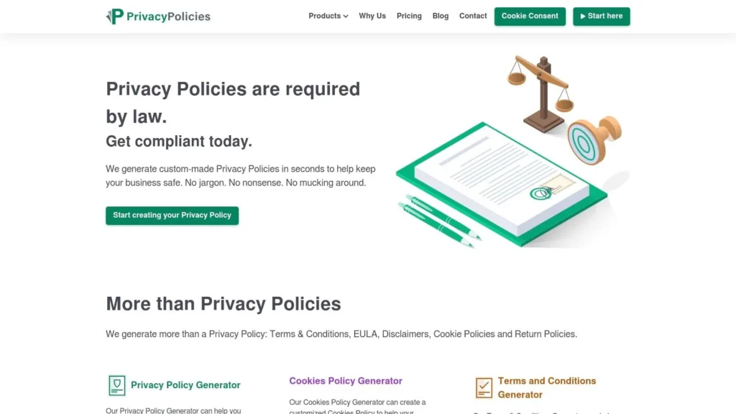736x414 pixels.
Task: Click the PrivacyPolicies logo icon
Action: coord(115,16)
